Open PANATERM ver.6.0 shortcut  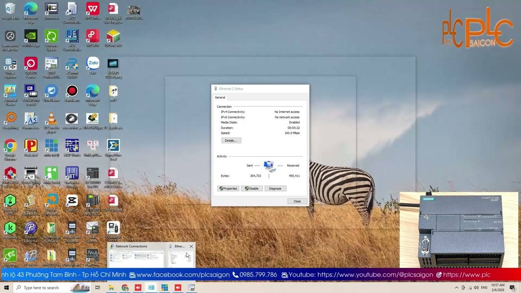(31, 96)
